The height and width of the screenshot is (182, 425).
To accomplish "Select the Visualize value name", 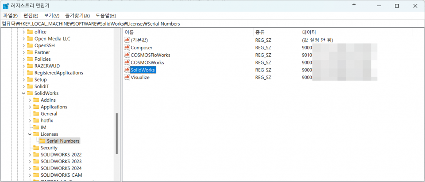I will 140,78.
